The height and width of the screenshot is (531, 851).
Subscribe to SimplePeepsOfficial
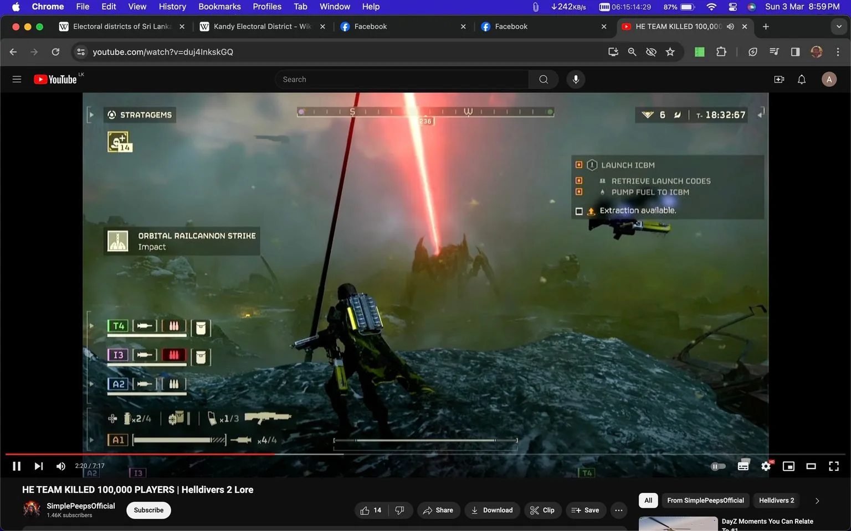(x=148, y=510)
